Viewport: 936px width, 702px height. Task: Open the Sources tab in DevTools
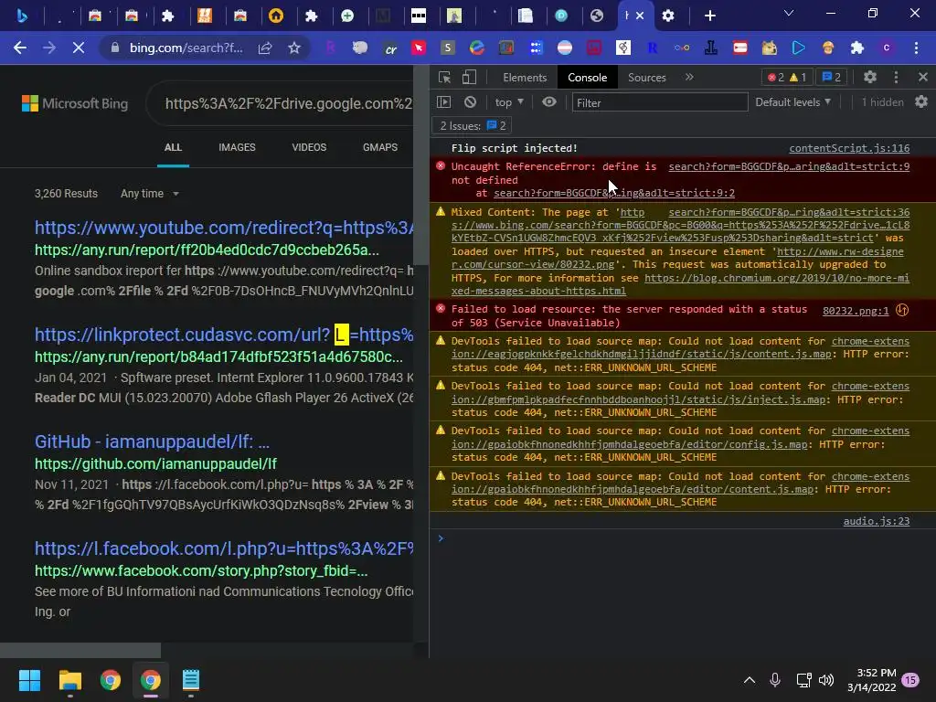pos(646,78)
